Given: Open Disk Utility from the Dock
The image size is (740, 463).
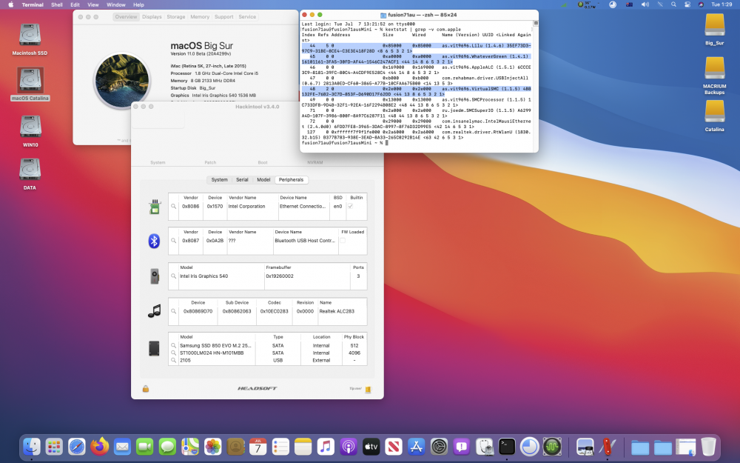Looking at the screenshot, I should [x=484, y=447].
